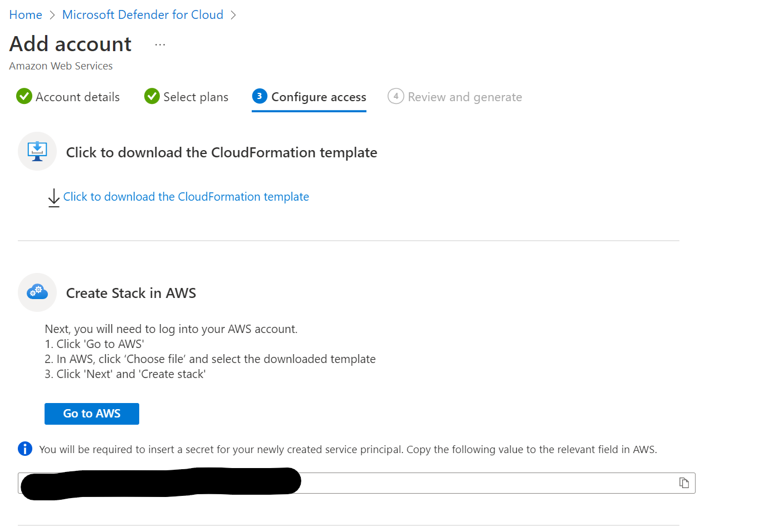Click the CloudFormation template section heading
The image size is (783, 527).
(222, 152)
